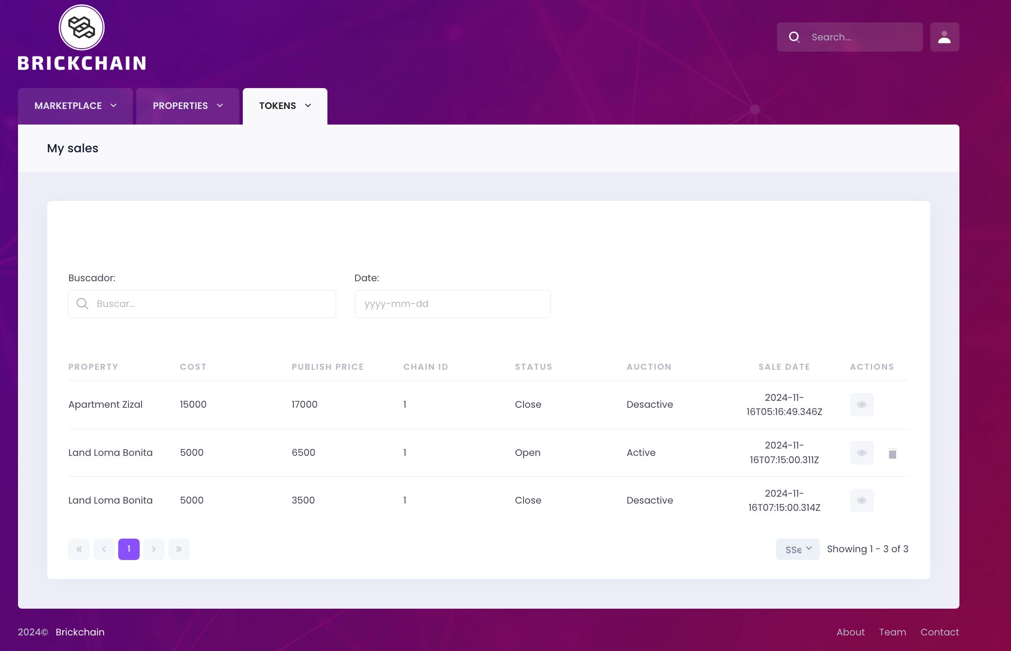The height and width of the screenshot is (651, 1011).
Task: Sort by AUCTION column header
Action: point(649,367)
